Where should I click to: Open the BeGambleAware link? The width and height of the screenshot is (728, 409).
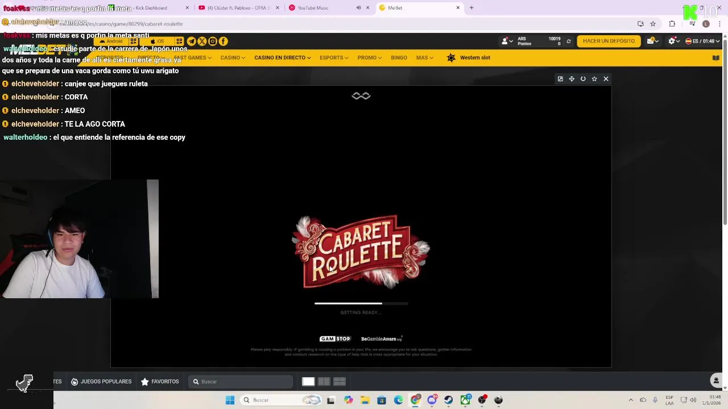382,339
